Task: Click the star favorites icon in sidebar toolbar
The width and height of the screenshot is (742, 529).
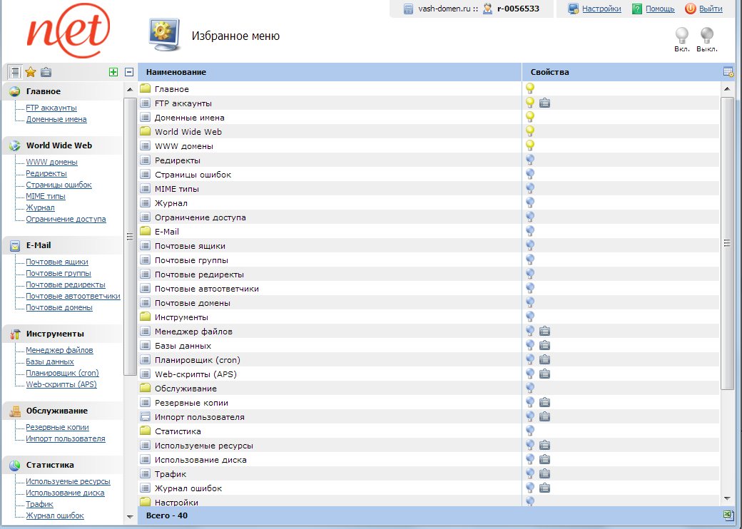Action: point(30,72)
